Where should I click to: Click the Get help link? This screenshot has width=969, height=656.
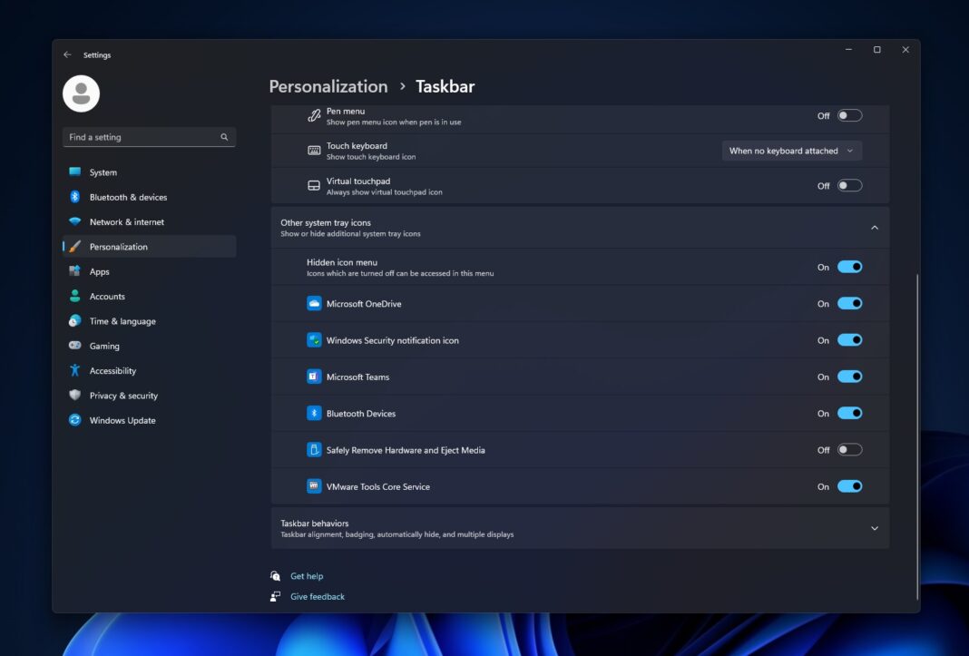[307, 575]
